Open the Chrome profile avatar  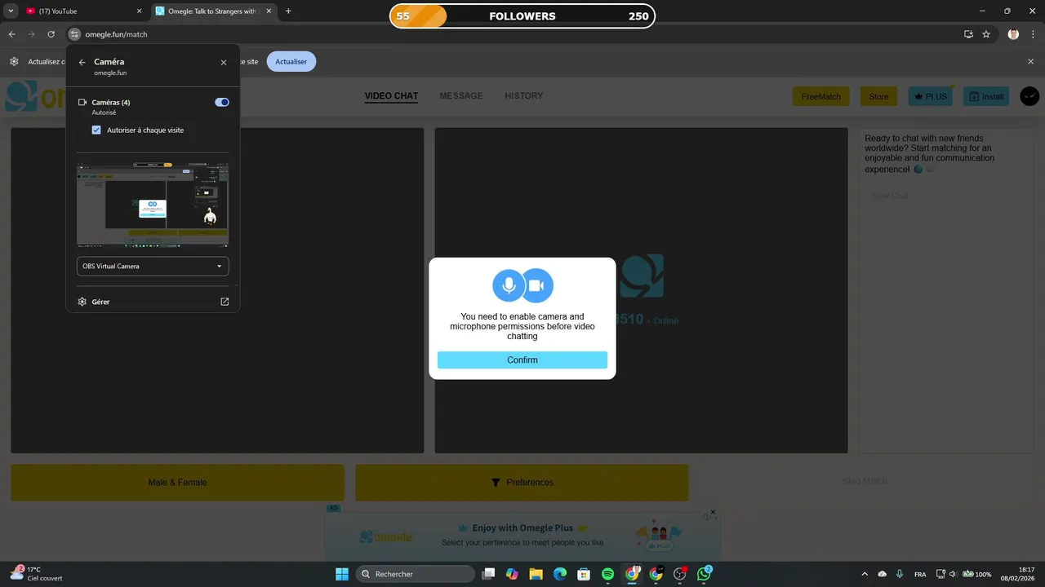1013,34
